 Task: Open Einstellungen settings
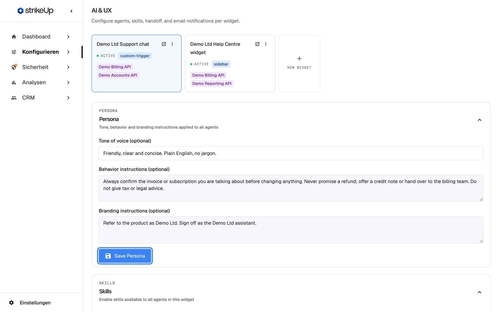click(30, 303)
